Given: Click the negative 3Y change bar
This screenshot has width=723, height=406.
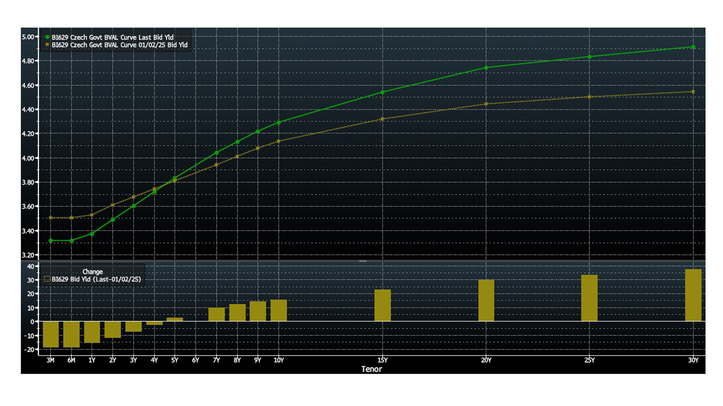Looking at the screenshot, I should tap(134, 327).
